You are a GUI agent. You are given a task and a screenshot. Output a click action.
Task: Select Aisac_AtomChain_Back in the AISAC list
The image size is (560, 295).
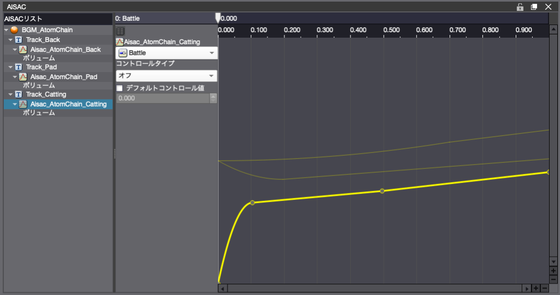pos(65,50)
